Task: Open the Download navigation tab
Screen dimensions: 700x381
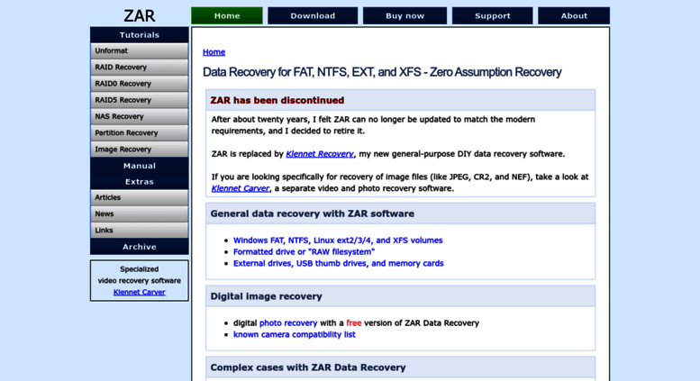Action: tap(313, 15)
